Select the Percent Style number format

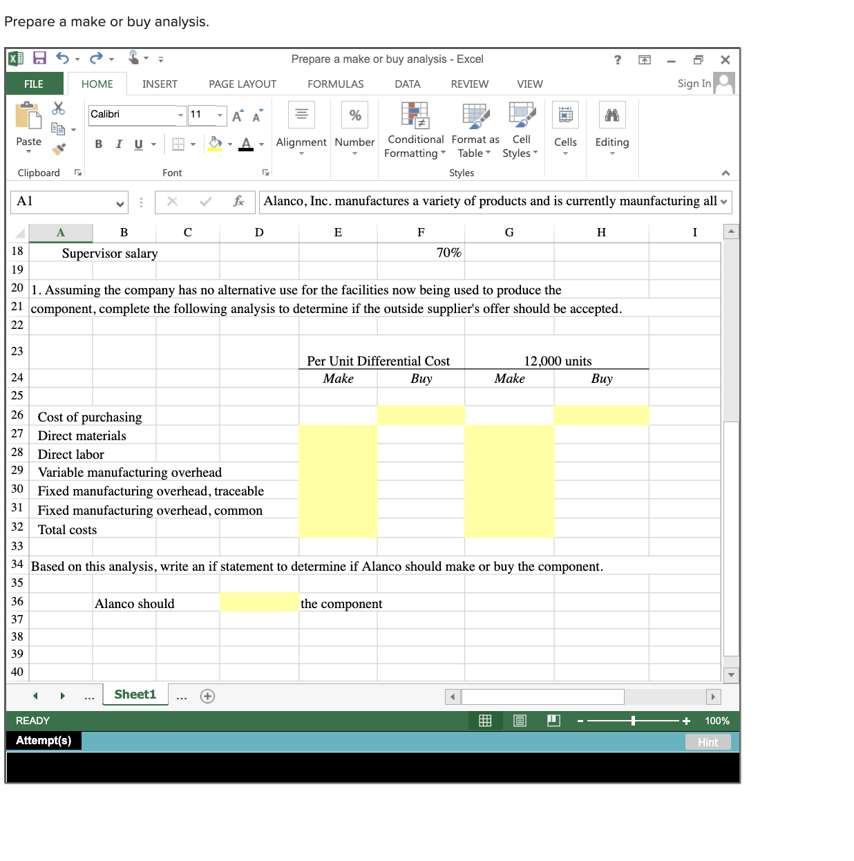pyautogui.click(x=354, y=115)
